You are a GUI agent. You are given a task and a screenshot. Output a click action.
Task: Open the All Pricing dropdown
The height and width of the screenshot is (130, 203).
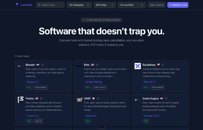(x=105, y=5)
